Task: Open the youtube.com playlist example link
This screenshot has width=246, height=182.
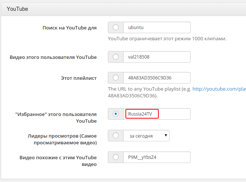Action: tap(219, 89)
